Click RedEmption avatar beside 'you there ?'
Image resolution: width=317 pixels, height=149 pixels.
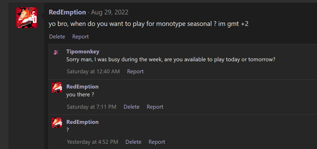tap(57, 87)
